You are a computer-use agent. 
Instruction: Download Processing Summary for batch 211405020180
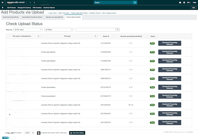169,52
